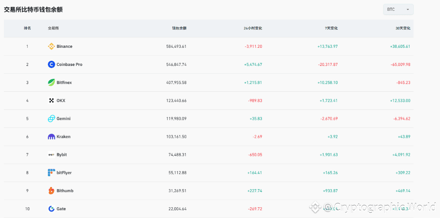Click the bitFlyer logo icon
The image size is (440, 218).
[x=51, y=173]
